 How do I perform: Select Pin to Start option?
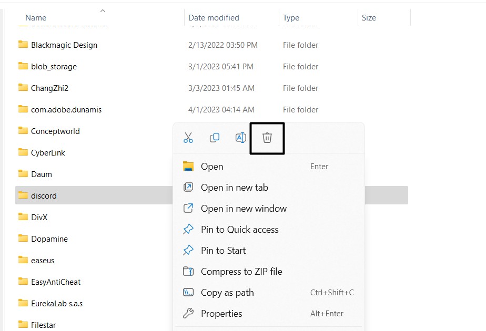[223, 251]
